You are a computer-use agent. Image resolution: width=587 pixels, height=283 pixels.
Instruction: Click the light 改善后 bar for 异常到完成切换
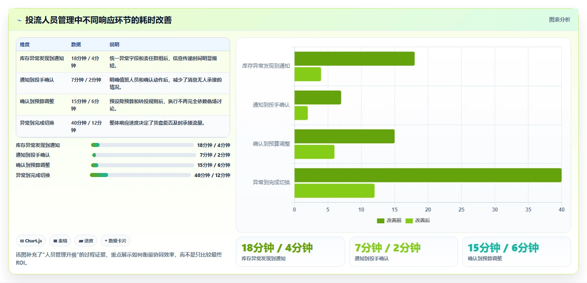335,191
